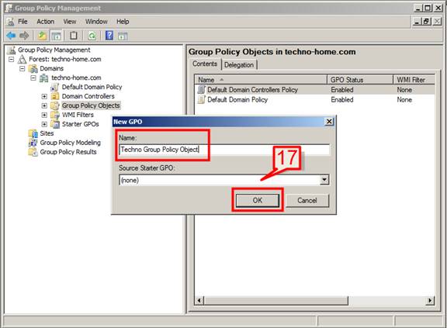Screen dimensions: 447x328
Task: Click the Back arrow toolbar icon
Action: (11, 36)
